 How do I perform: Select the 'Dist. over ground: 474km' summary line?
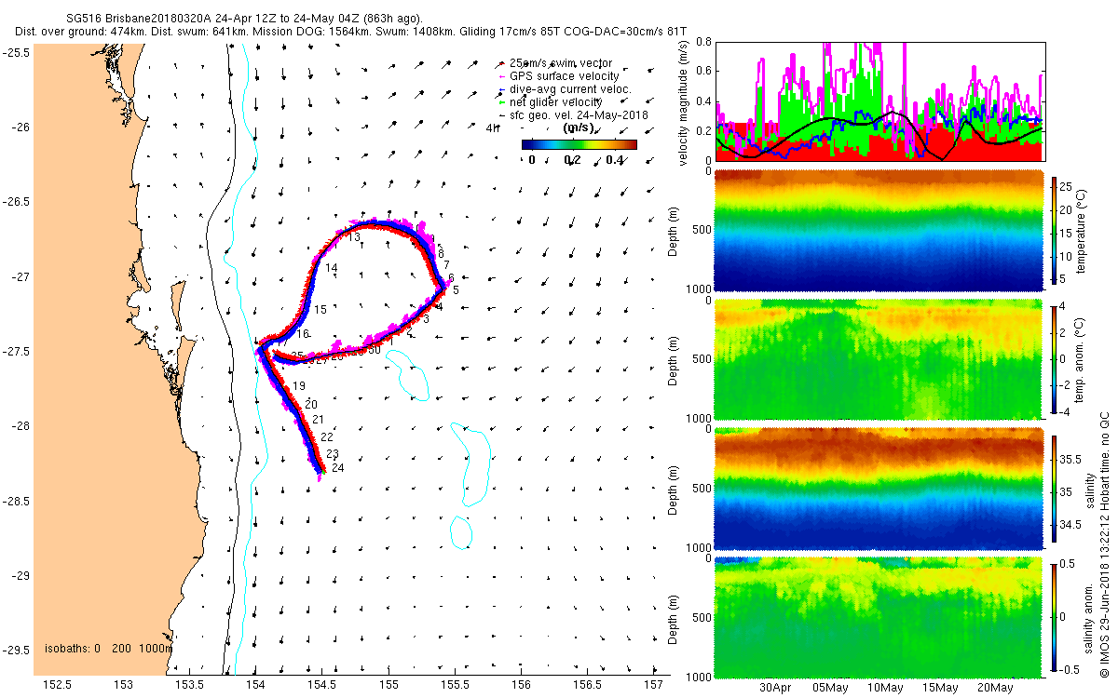[349, 32]
